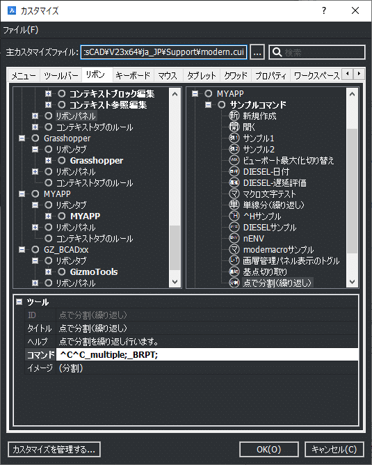This screenshot has height=465, width=372.
Task: Click the icon beside 画層管理パネル表示のトグル
Action: (x=234, y=260)
